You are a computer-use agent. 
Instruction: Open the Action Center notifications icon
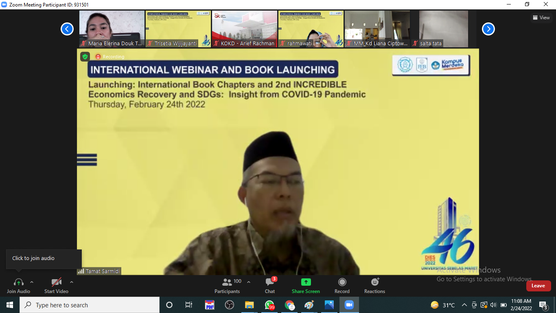[543, 305]
